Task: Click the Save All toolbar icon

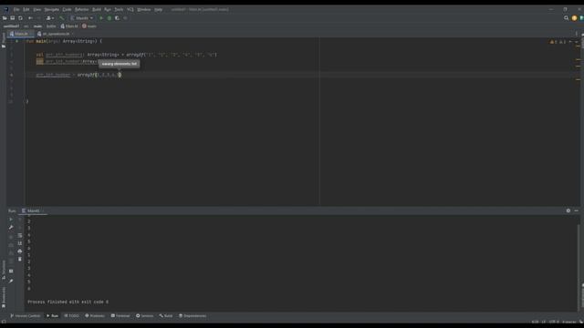Action: click(x=12, y=18)
